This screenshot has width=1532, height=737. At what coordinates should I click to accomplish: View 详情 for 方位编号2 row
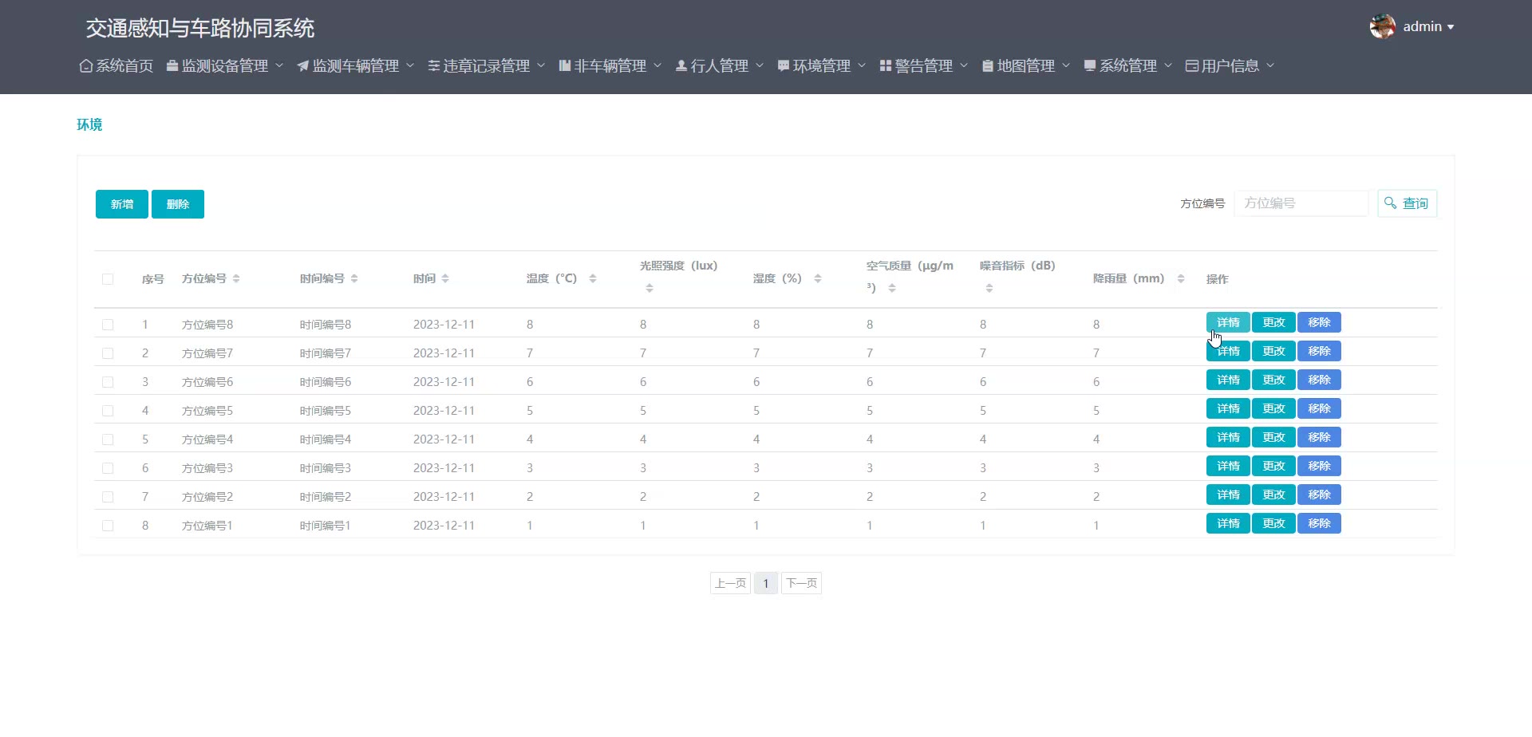click(1228, 495)
